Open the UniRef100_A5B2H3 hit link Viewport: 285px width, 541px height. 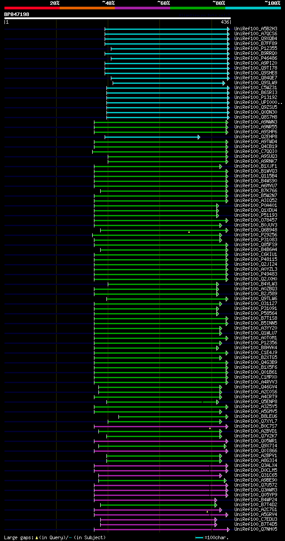coord(256,29)
